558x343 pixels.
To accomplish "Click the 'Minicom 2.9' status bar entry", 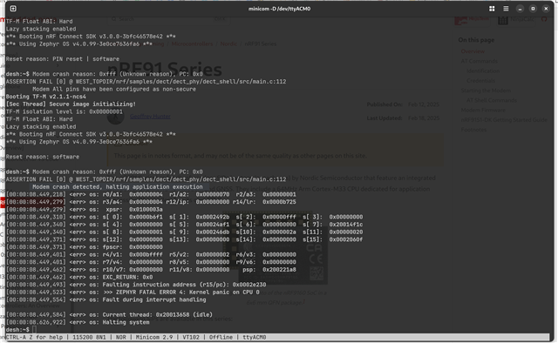I will point(154,337).
